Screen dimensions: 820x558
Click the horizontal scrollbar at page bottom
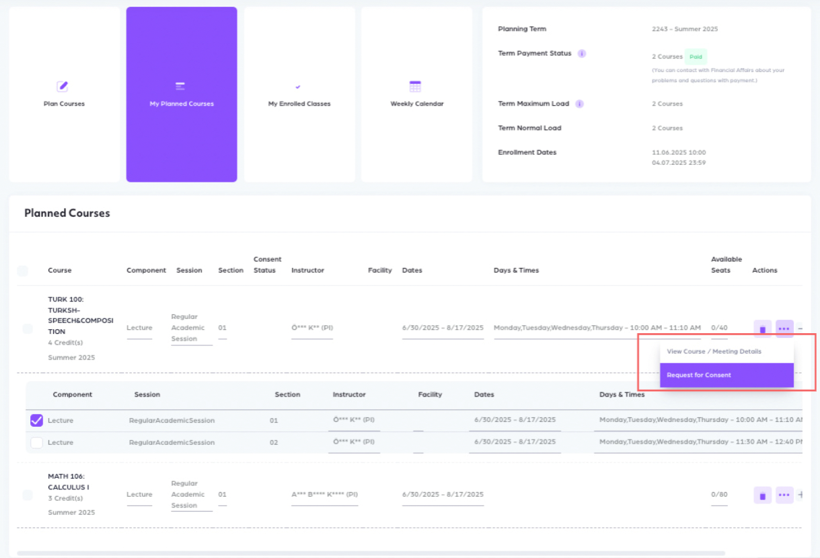[370, 553]
